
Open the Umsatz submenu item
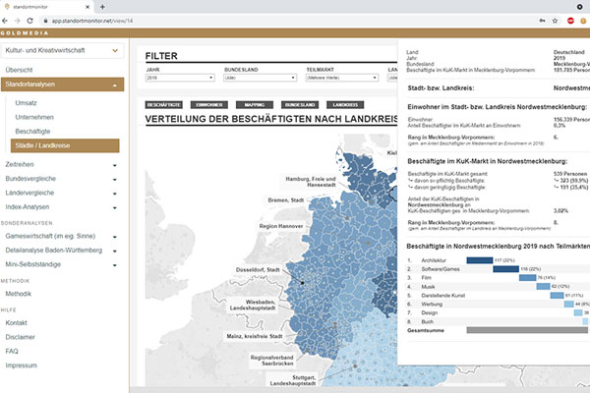point(26,102)
